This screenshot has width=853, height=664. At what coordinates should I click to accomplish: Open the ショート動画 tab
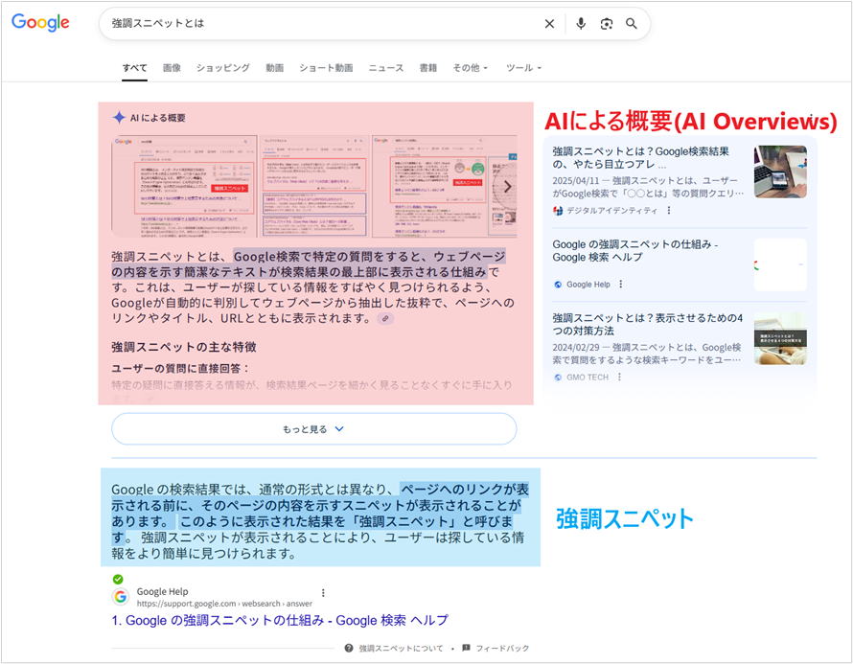coord(326,68)
